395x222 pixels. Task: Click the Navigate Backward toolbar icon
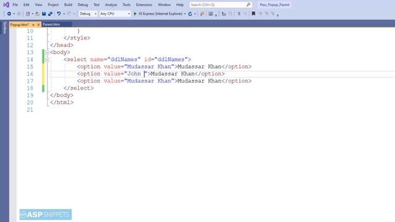[9, 14]
